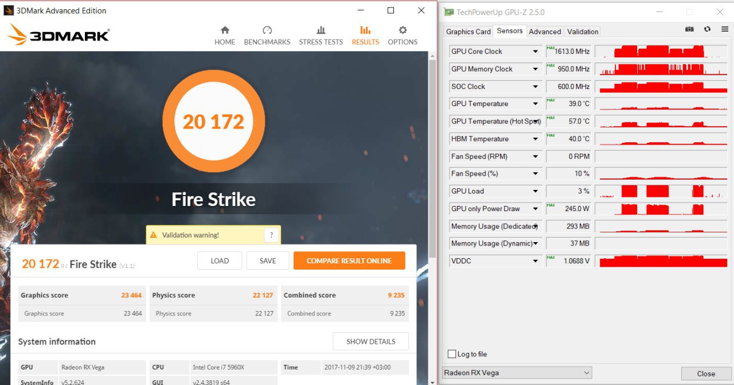Click the GPU Memory Clock 950.0 MHz value
The image size is (734, 385).
click(x=568, y=69)
